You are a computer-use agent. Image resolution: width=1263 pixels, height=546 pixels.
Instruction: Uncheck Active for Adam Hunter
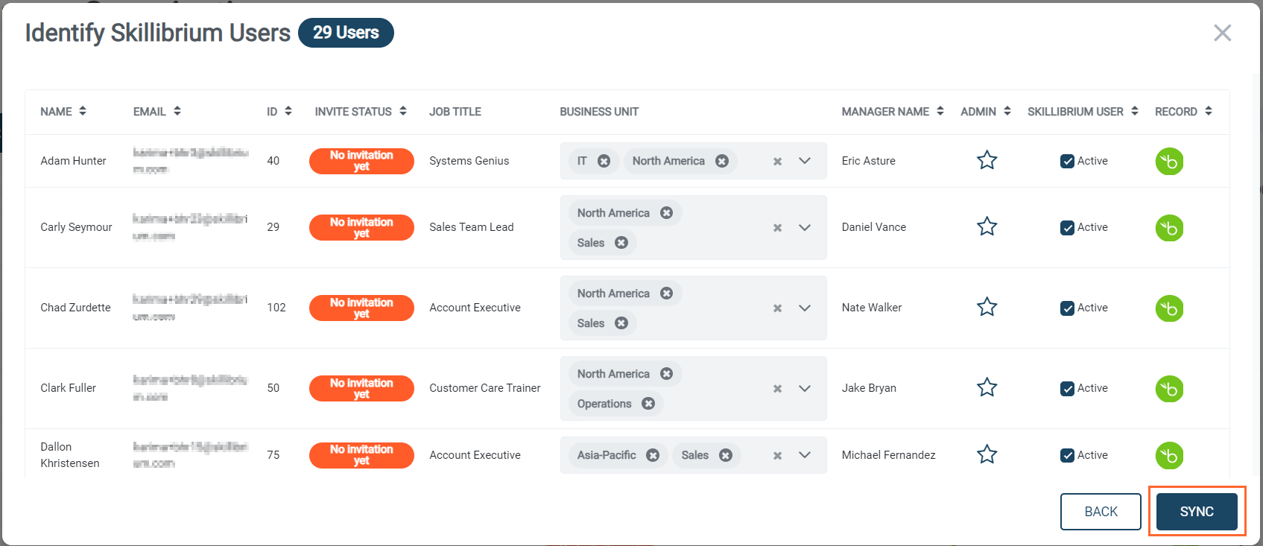pyautogui.click(x=1067, y=161)
